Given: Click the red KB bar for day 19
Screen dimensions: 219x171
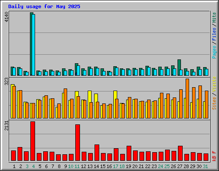Looking at the screenshot, I should (x=129, y=153).
